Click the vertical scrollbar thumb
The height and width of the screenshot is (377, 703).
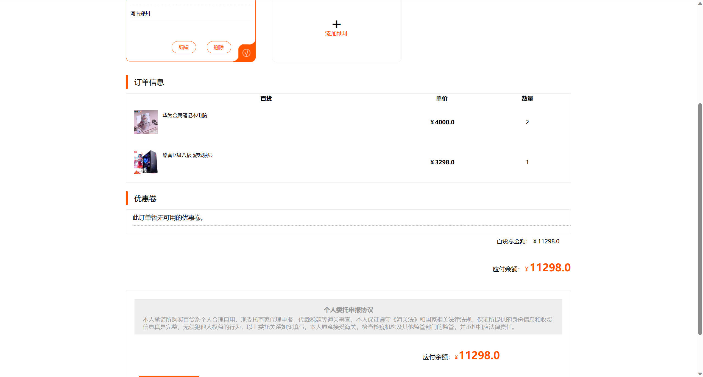[x=700, y=219]
